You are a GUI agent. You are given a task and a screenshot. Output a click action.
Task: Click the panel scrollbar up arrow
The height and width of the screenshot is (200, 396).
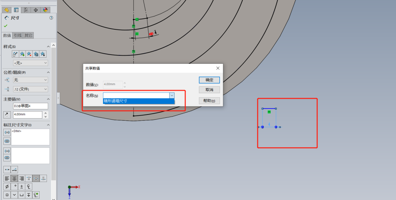(x=53, y=45)
